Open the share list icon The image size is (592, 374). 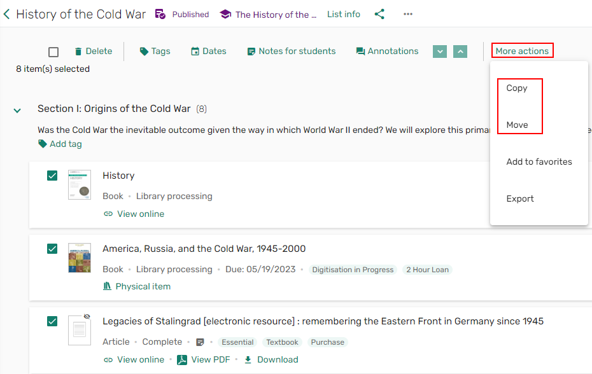(379, 15)
